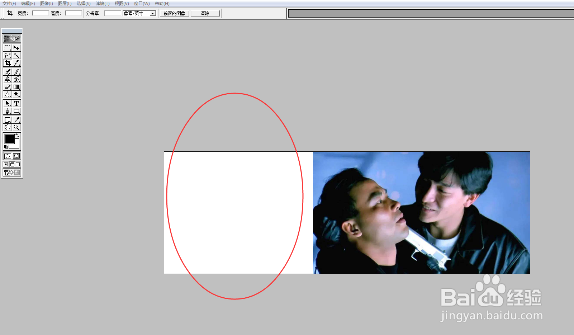
Task: Click the 清除 button
Action: coord(205,13)
